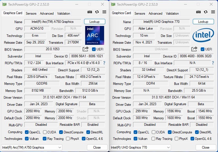Toggle UEFI checkbox in Arc A750 window

click(94, 49)
